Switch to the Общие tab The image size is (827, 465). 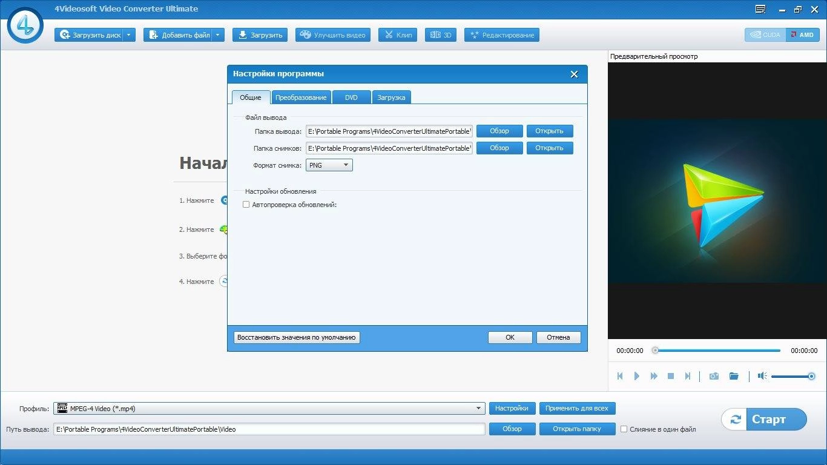(251, 97)
